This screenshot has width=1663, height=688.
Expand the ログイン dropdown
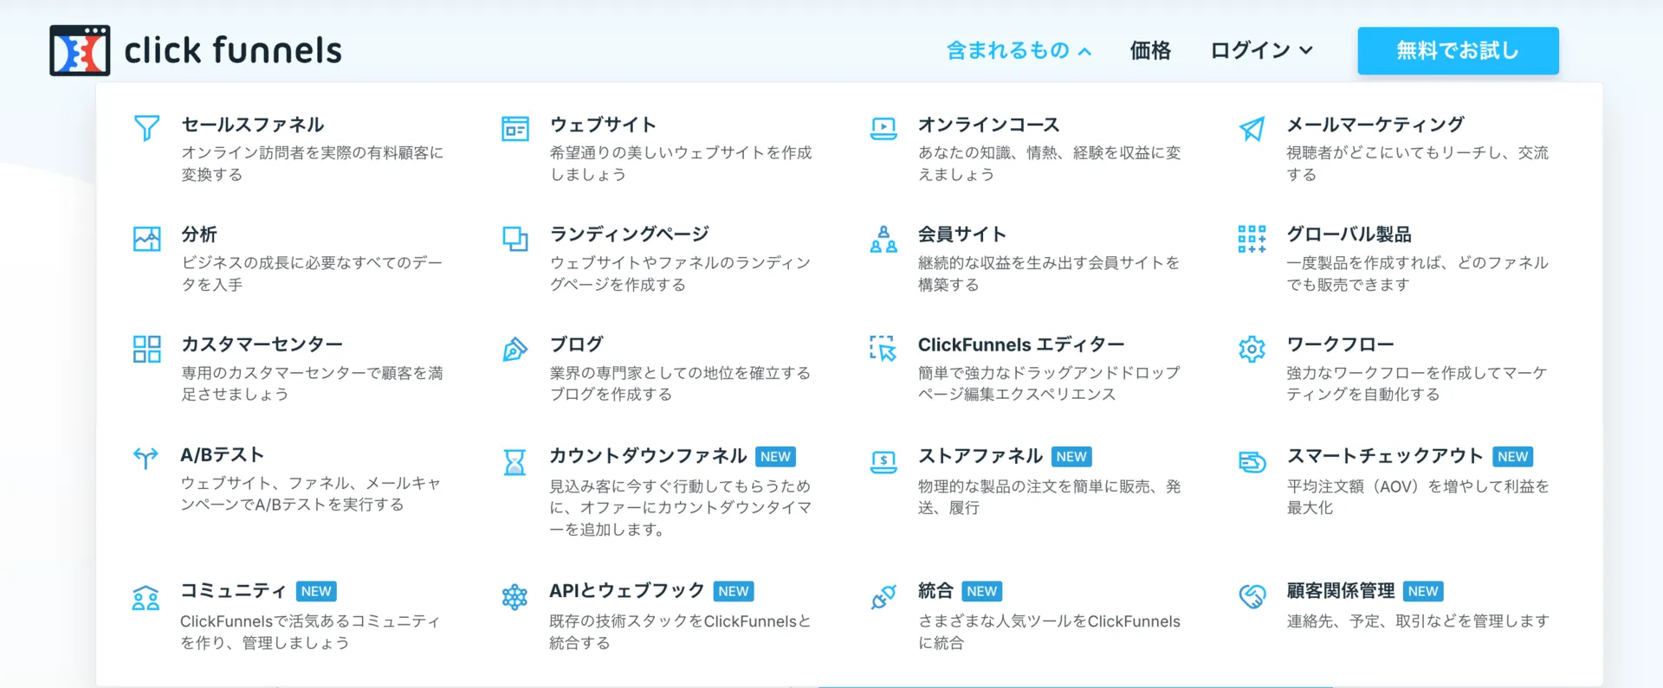(1260, 51)
